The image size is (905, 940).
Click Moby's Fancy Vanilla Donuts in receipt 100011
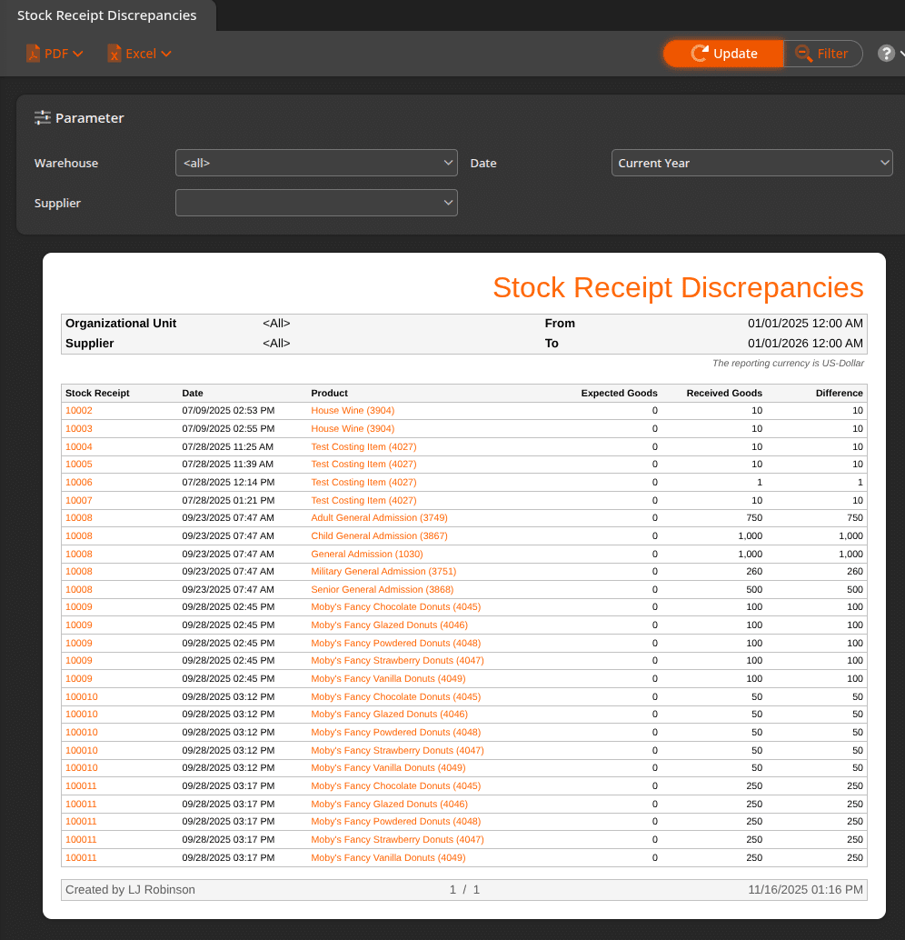tap(388, 857)
